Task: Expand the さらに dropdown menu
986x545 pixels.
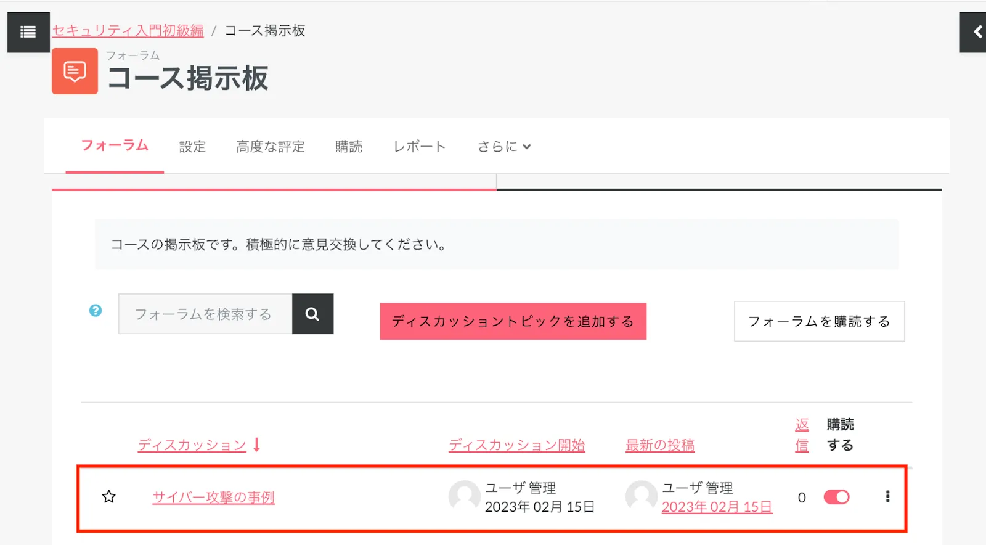Action: pyautogui.click(x=503, y=147)
